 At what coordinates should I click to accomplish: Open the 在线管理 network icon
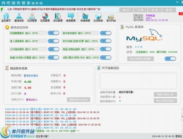tap(32, 17)
